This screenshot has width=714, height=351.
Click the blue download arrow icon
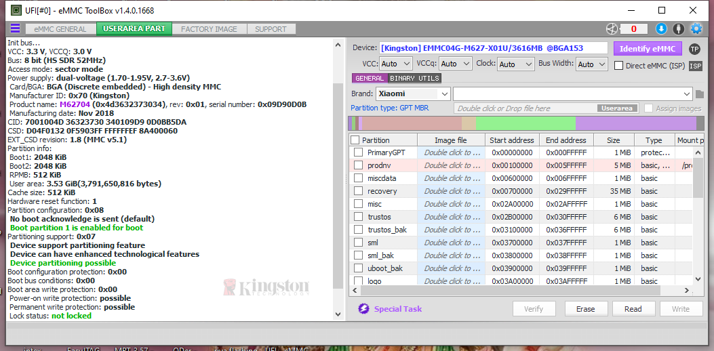(661, 29)
